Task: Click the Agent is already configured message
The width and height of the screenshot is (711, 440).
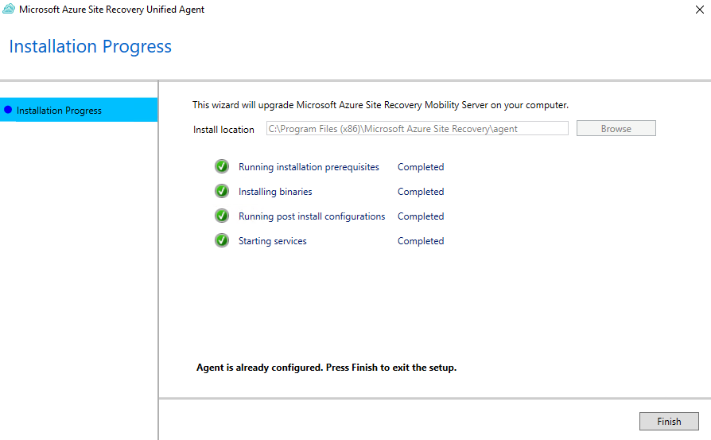Action: 326,368
